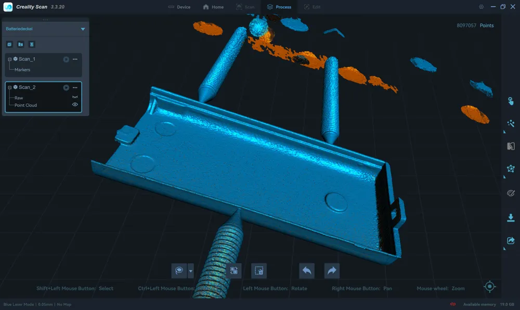Open the magic wand optimization tool in sidebar

coord(510,123)
